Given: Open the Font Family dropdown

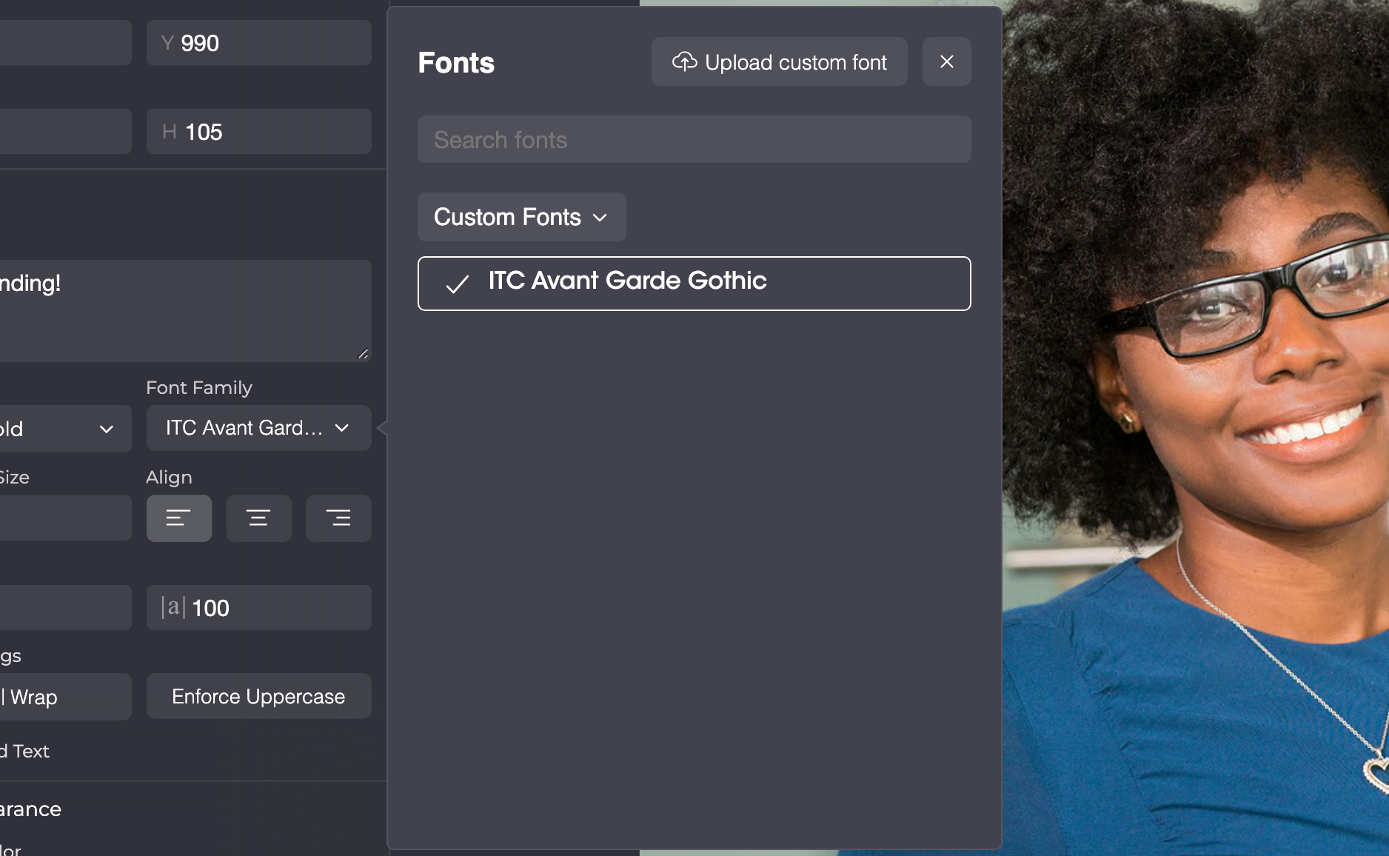Looking at the screenshot, I should pos(258,428).
